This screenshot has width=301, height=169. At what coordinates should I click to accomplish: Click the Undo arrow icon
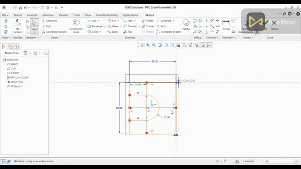click(x=26, y=8)
